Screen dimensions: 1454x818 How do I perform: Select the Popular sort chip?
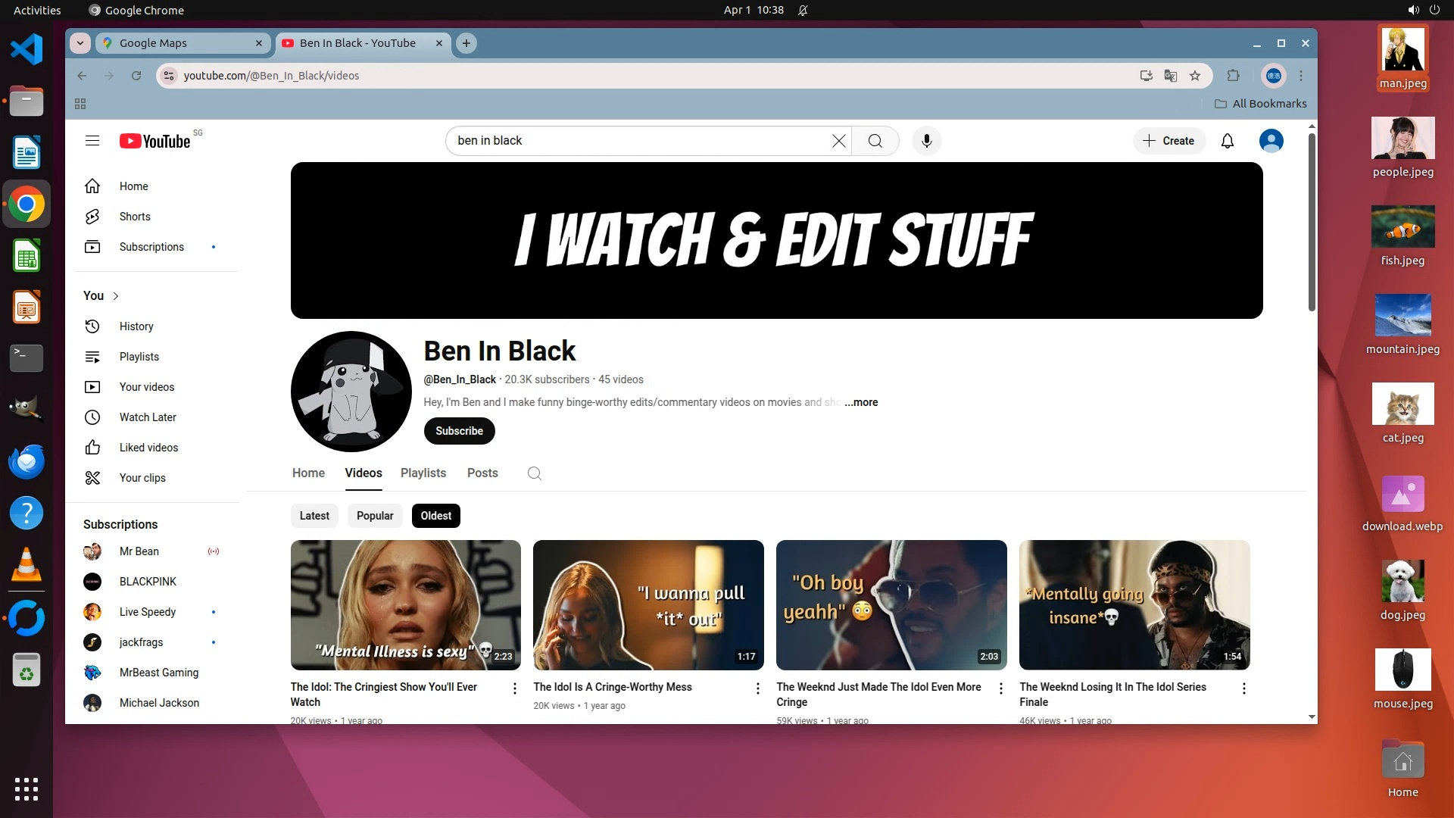375,516
